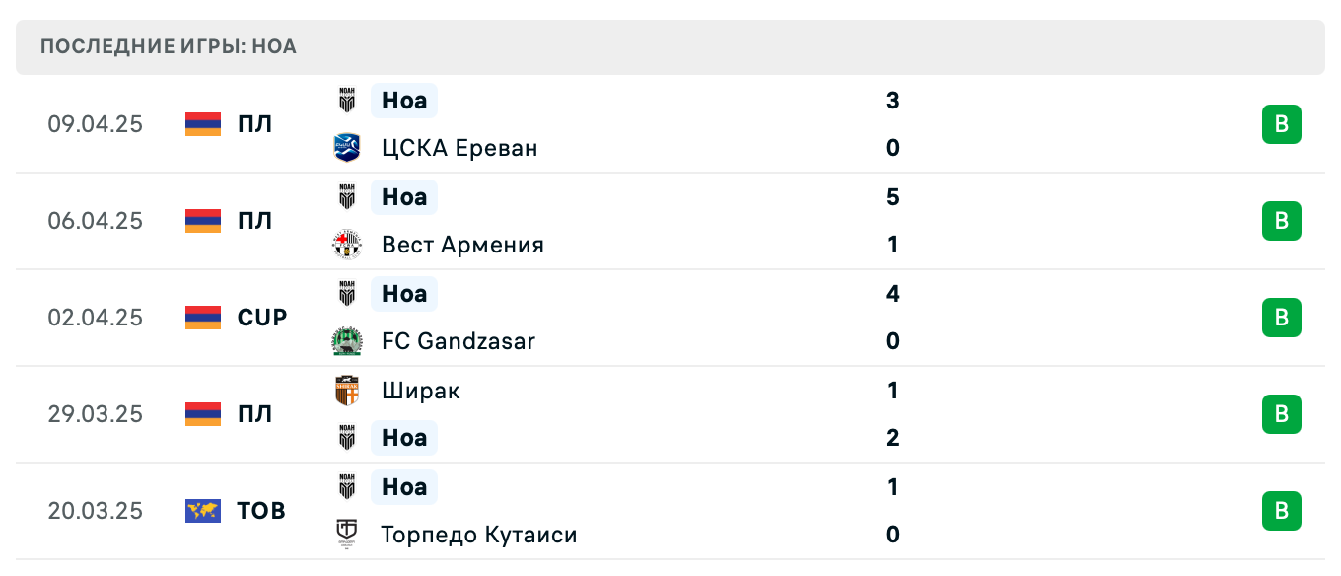1341x576 pixels.
Task: Click the Ширак team badge
Action: pyautogui.click(x=346, y=390)
